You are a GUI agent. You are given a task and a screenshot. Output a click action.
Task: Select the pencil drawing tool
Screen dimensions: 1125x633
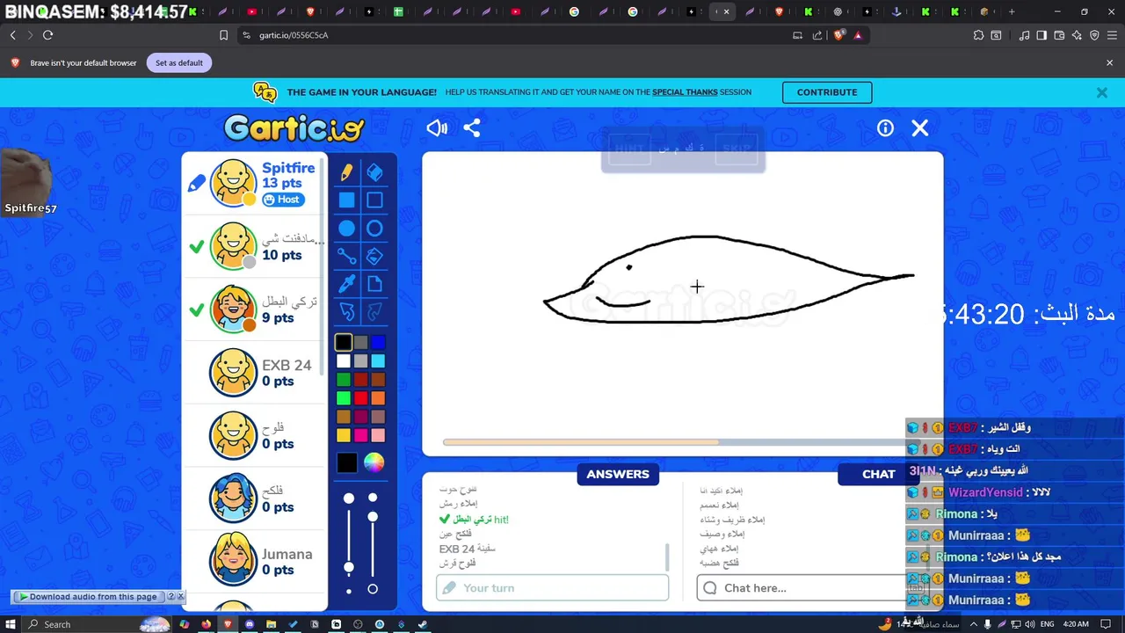347,172
